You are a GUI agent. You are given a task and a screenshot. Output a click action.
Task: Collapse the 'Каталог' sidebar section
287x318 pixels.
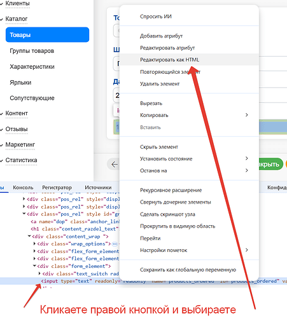coord(2,19)
